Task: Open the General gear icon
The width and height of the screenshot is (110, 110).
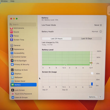Action: pyautogui.click(x=12, y=45)
